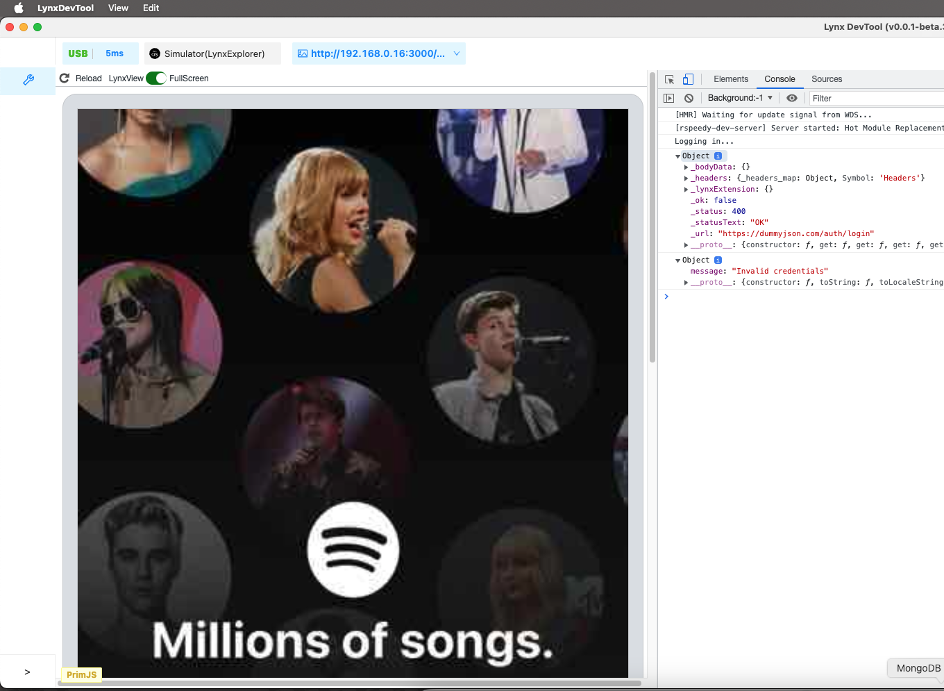Expand the _lynxExtension property
This screenshot has width=944, height=691.
[686, 190]
